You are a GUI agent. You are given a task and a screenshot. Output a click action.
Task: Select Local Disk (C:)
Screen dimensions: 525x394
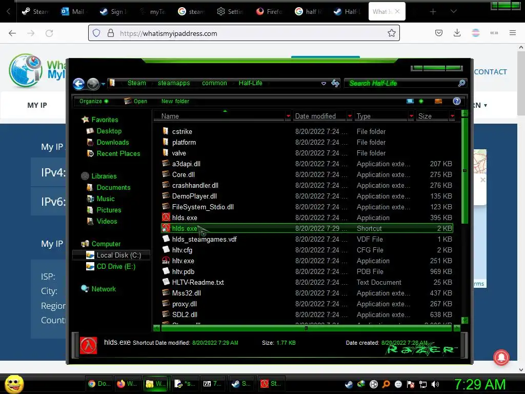(x=118, y=255)
